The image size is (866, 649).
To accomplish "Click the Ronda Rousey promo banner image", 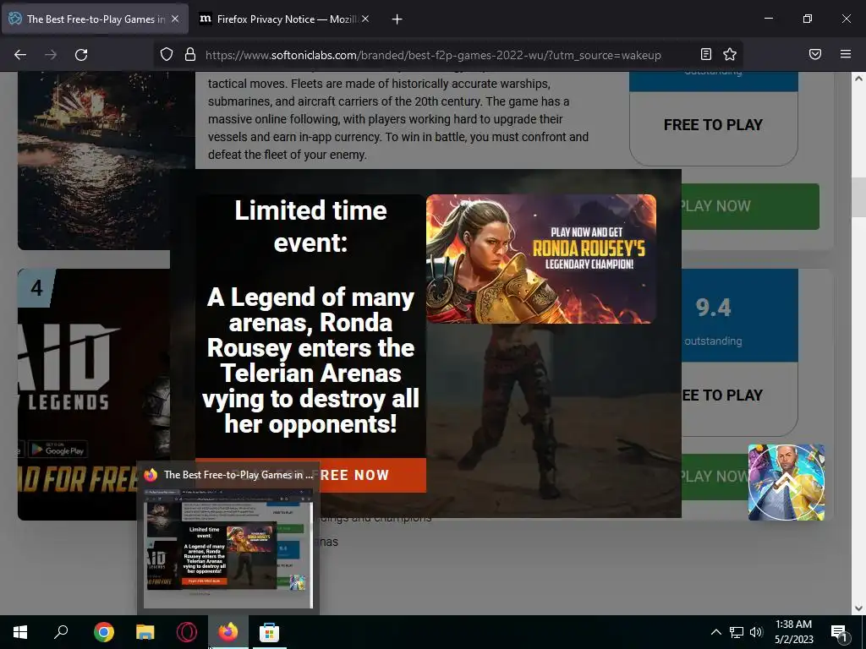I will 541,259.
